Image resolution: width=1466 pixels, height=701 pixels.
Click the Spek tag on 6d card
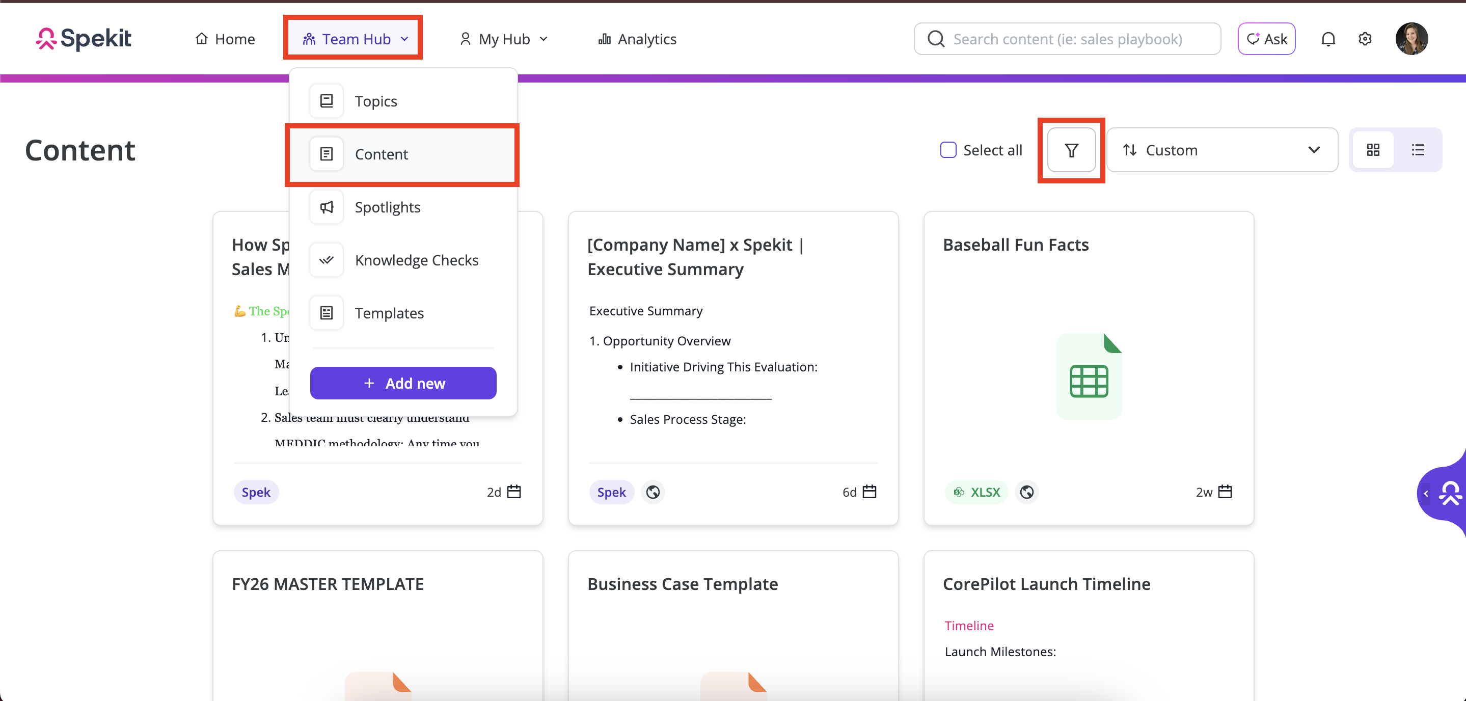click(611, 492)
